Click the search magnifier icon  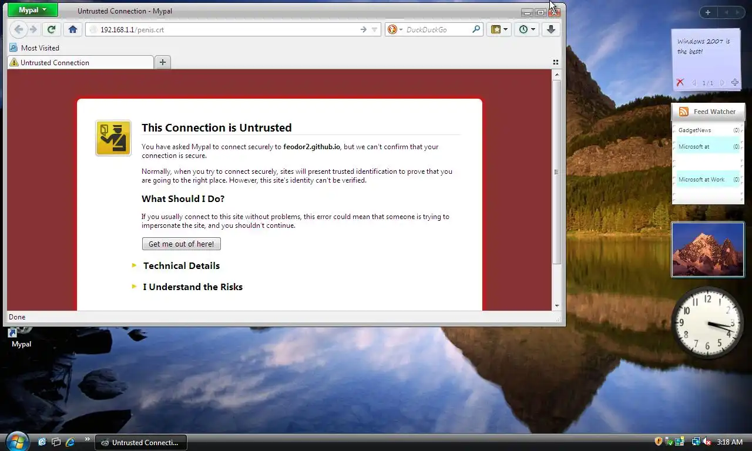tap(476, 29)
